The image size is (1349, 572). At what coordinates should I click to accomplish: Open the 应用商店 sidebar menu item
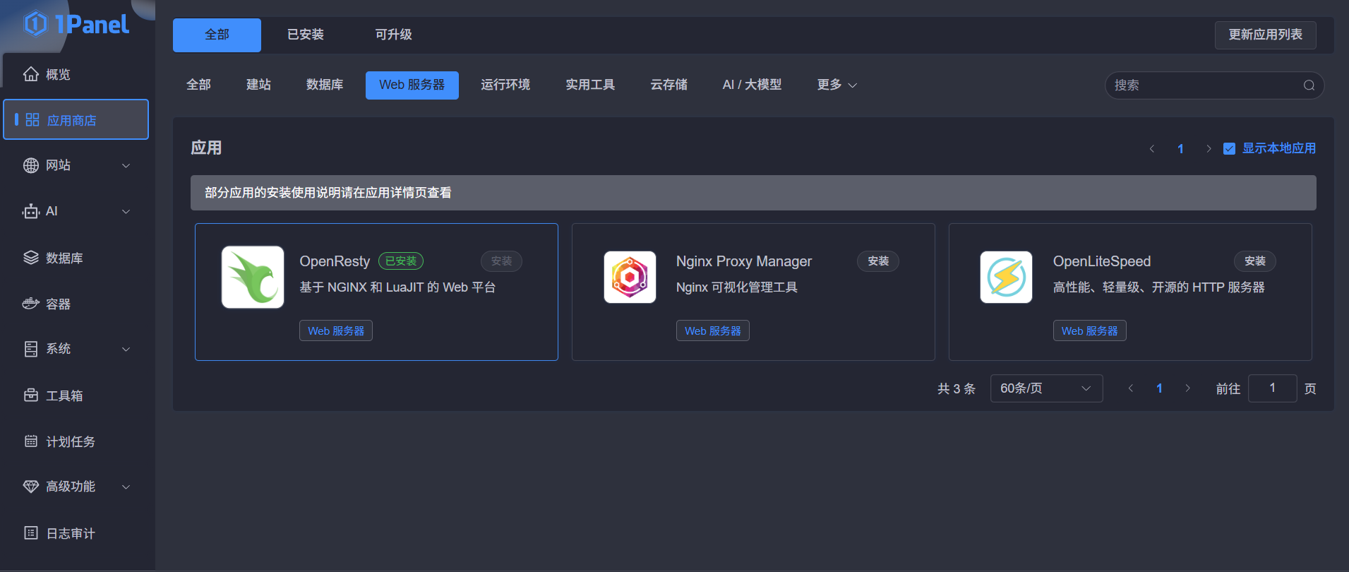coord(76,119)
